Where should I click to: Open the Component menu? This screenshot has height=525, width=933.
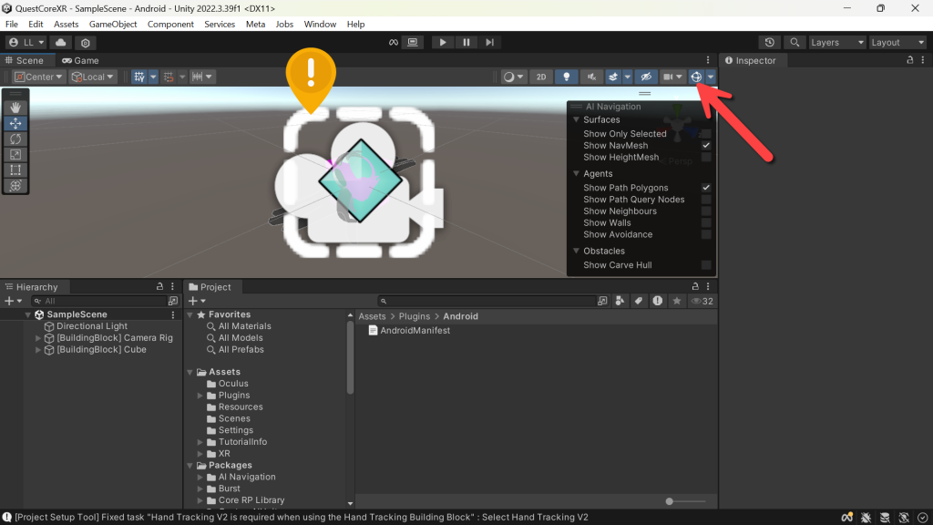pyautogui.click(x=170, y=25)
